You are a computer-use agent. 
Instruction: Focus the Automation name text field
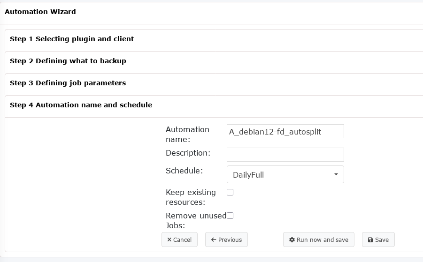(285, 131)
